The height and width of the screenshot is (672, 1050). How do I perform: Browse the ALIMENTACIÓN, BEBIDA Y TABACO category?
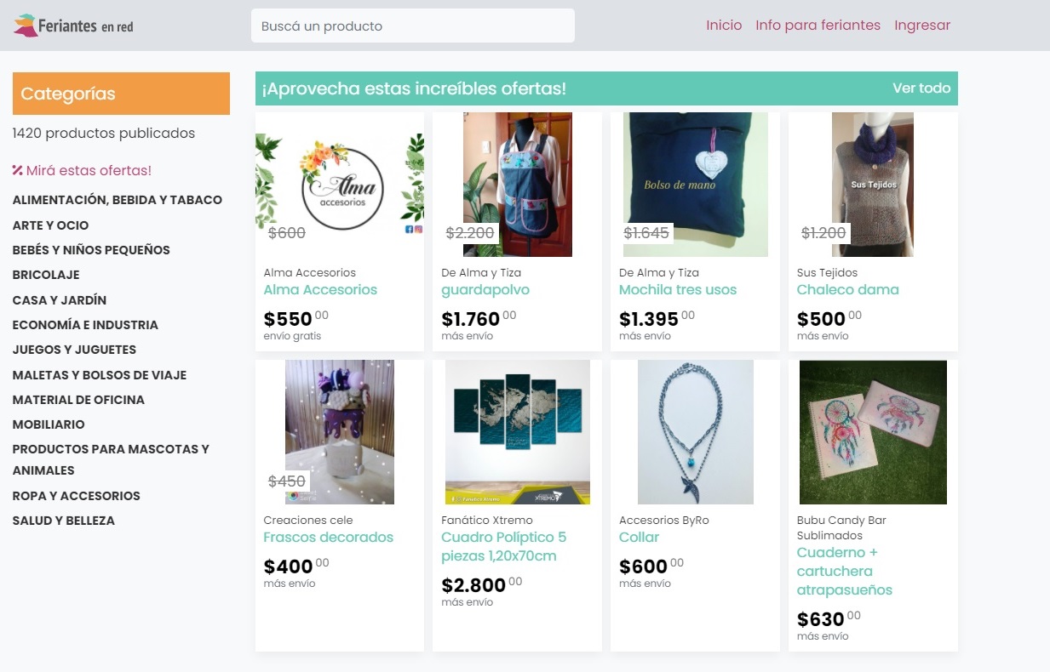click(x=117, y=199)
